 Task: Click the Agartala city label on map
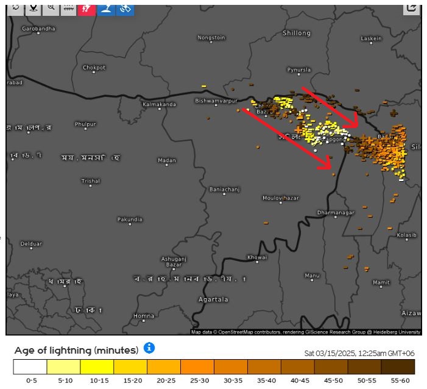tap(213, 299)
